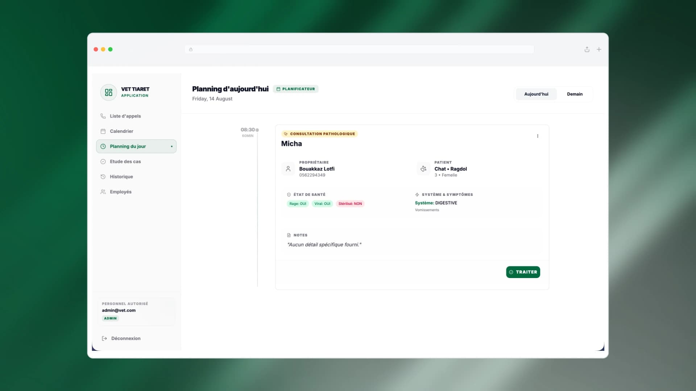Click the 60MIN duration label

(x=248, y=136)
